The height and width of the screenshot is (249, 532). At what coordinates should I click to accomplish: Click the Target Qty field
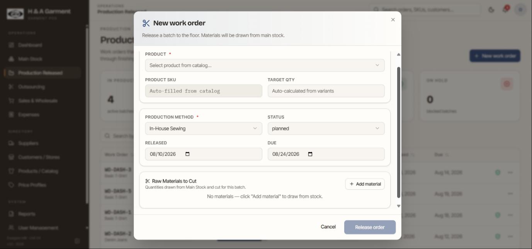tap(326, 91)
